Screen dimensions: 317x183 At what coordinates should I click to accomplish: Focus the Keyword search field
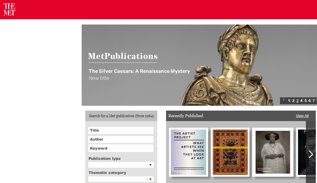[121, 148]
